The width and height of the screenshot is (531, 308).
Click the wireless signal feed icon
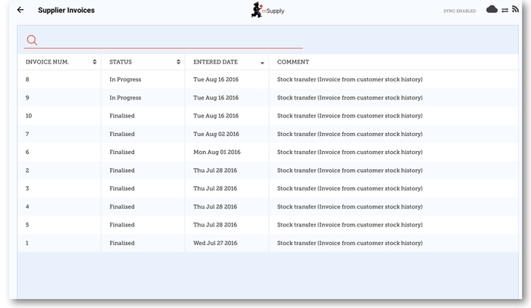(x=515, y=10)
